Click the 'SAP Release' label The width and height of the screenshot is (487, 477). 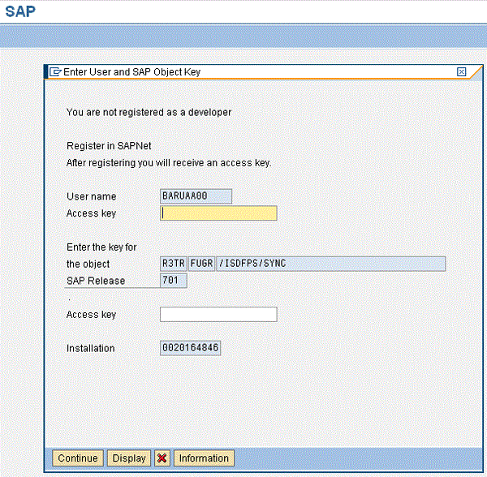coord(96,281)
